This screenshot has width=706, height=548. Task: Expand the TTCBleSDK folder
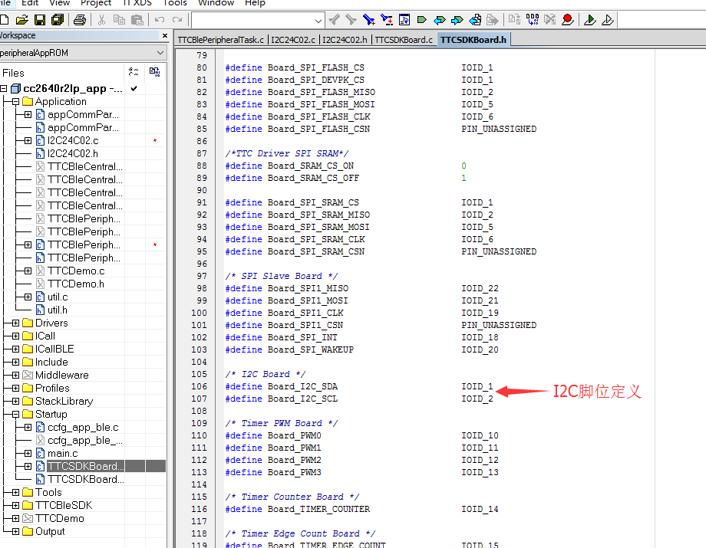pos(16,506)
